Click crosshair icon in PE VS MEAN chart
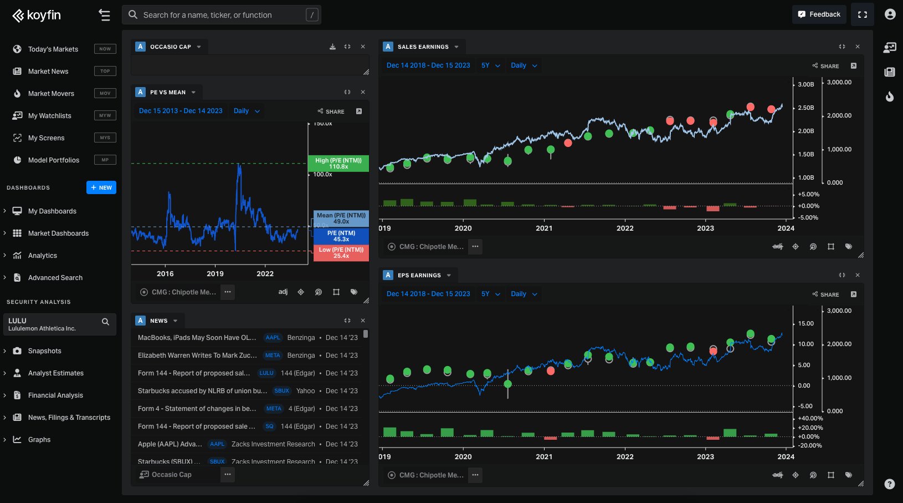This screenshot has width=903, height=503. click(x=301, y=292)
